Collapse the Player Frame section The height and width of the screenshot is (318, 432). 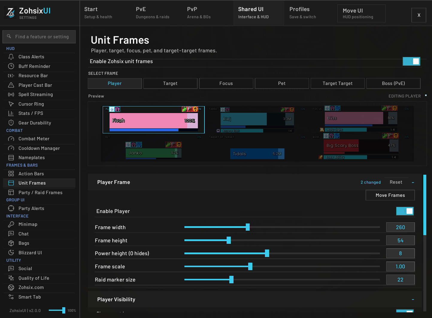pyautogui.click(x=413, y=182)
